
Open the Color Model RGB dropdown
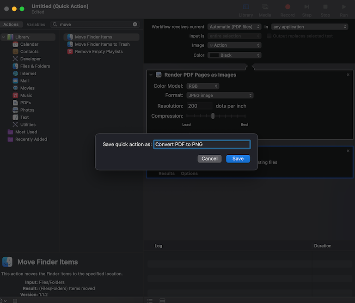[203, 86]
